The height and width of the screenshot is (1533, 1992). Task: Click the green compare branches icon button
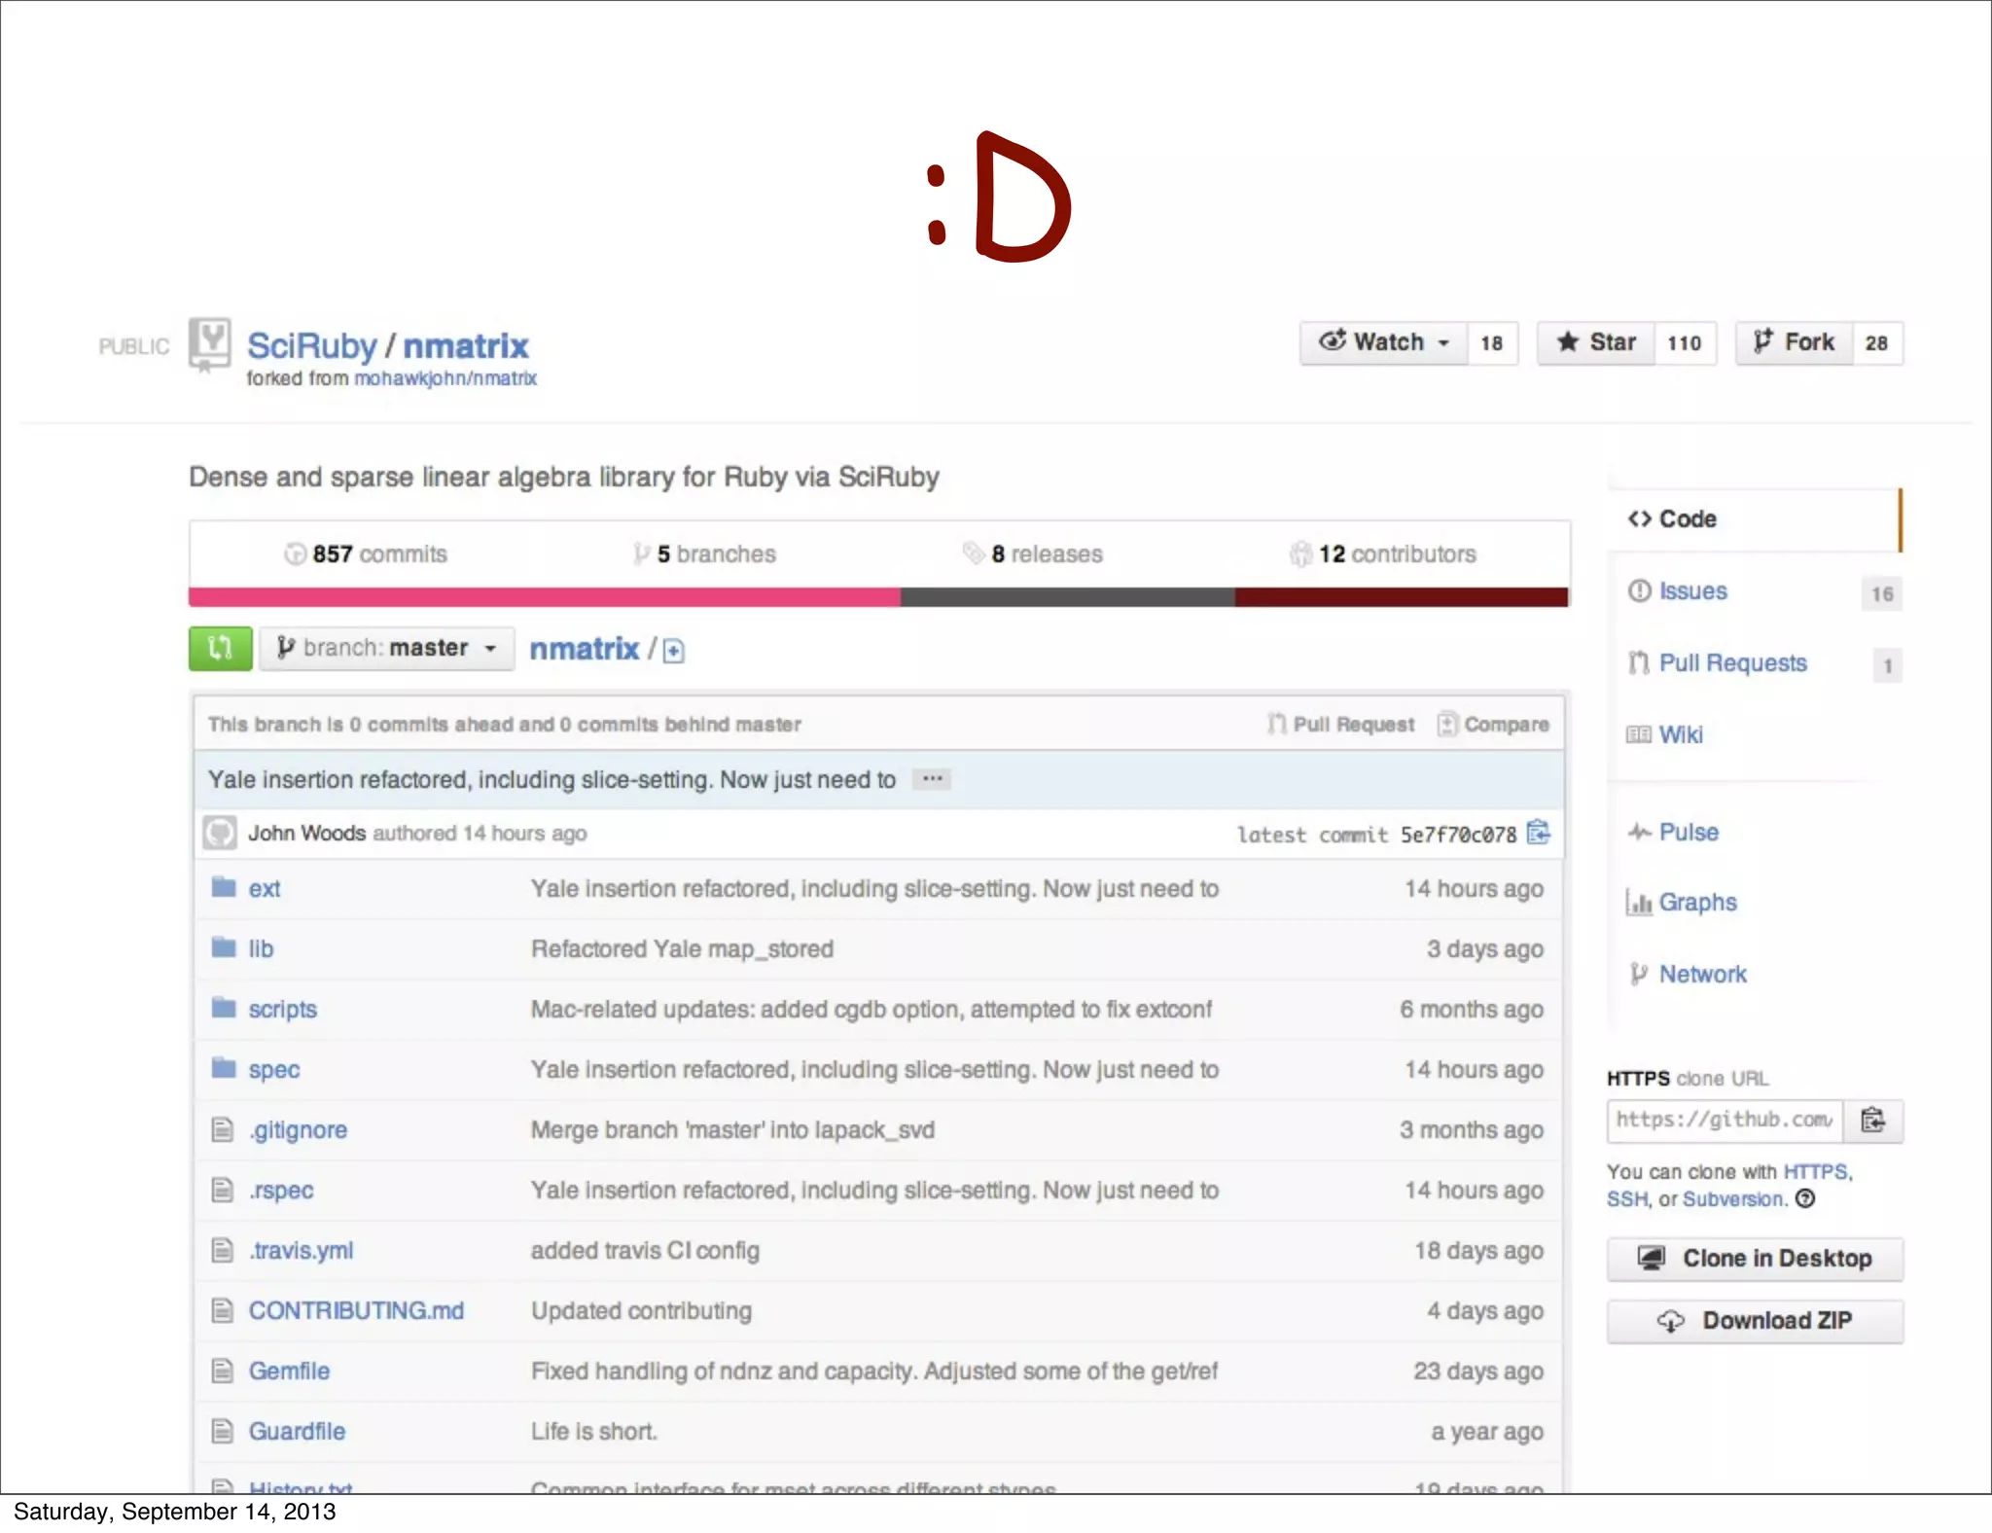pos(220,648)
